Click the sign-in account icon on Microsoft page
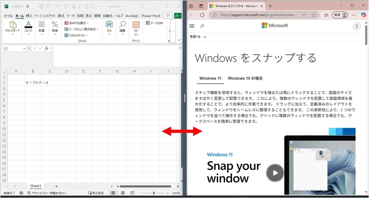Screen dimensions: 369x198 (x=357, y=26)
